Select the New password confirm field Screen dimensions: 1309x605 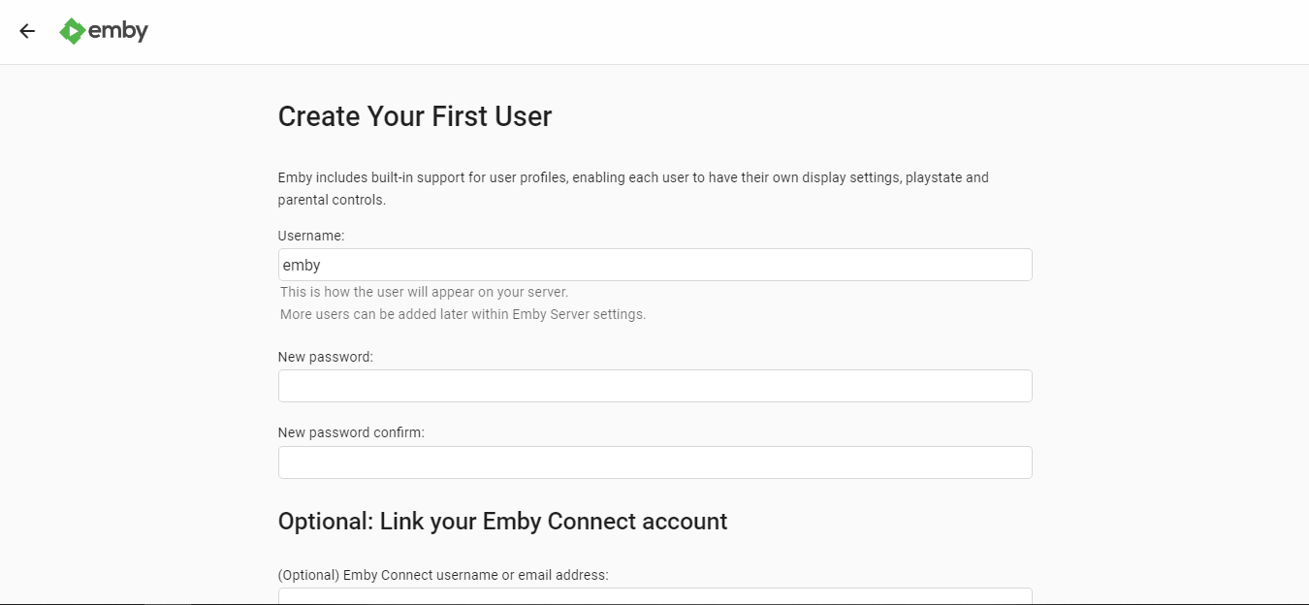(654, 462)
